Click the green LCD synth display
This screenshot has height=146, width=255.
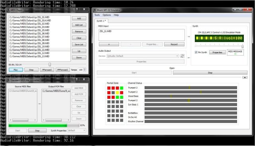pyautogui.click(x=219, y=38)
